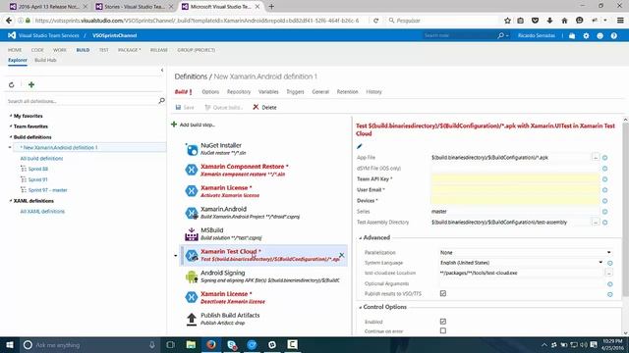The image size is (629, 353).
Task: Collapse Team favorites tree node
Action: pos(11,126)
